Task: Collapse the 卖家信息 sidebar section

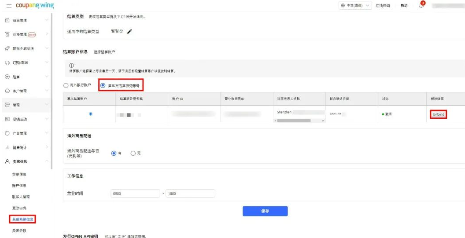Action: (x=26, y=161)
